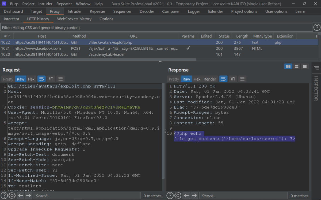Open the filter help question mark icon
Viewport: 321px width, 200px height.
(x=317, y=27)
